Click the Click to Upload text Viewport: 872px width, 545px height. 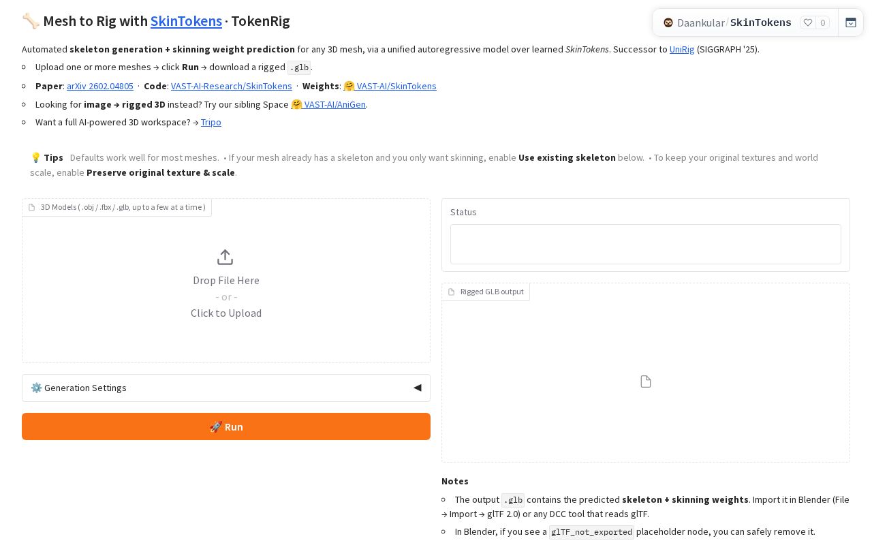click(226, 313)
